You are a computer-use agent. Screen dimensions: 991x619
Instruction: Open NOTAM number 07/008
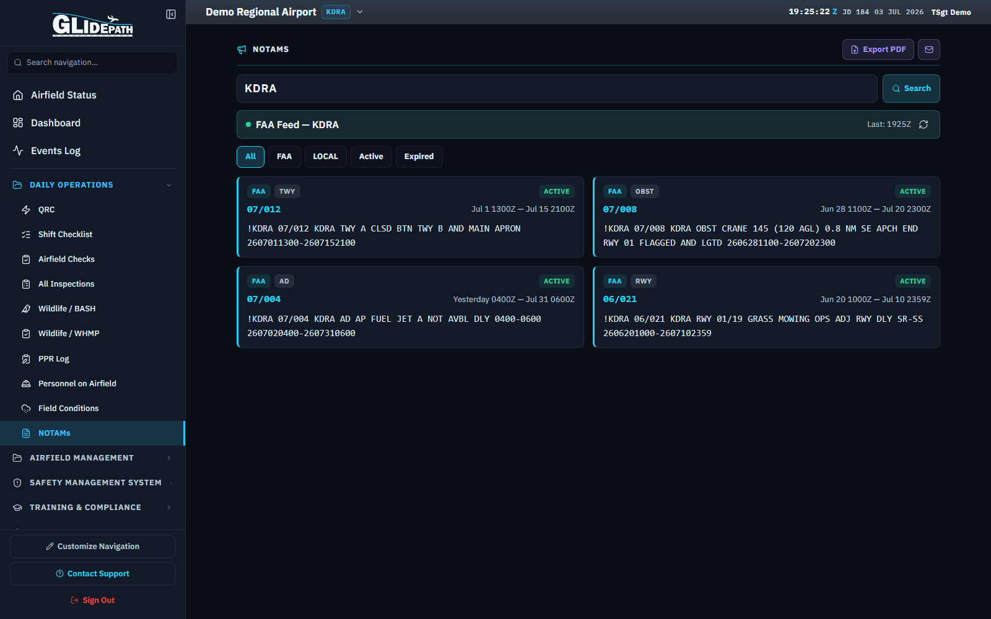[620, 209]
